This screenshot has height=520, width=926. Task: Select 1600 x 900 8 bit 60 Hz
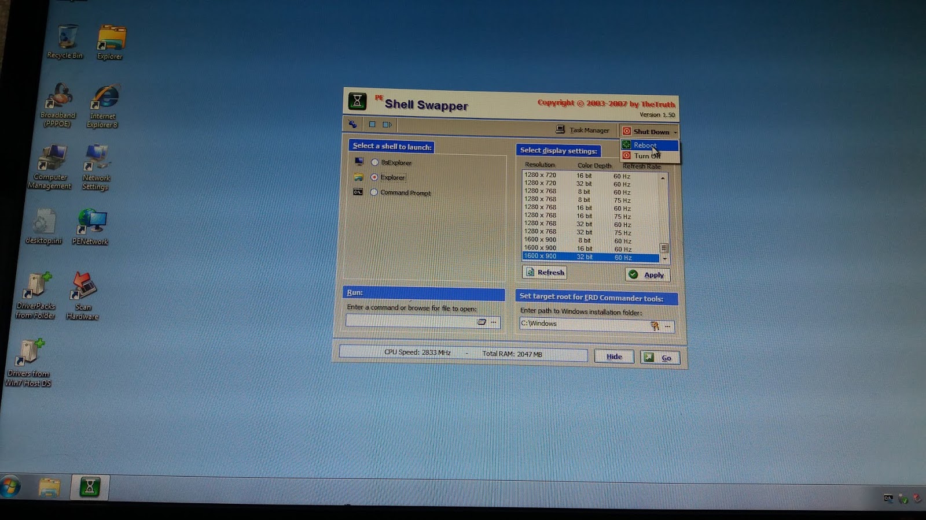coord(590,240)
